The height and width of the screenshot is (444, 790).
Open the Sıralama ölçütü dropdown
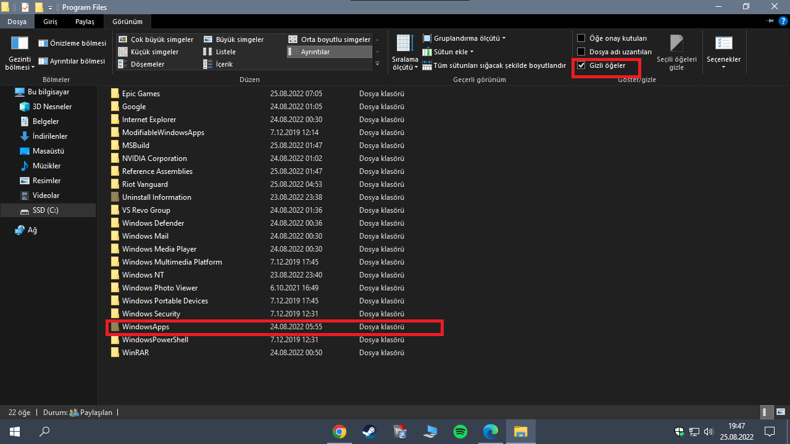pos(405,52)
